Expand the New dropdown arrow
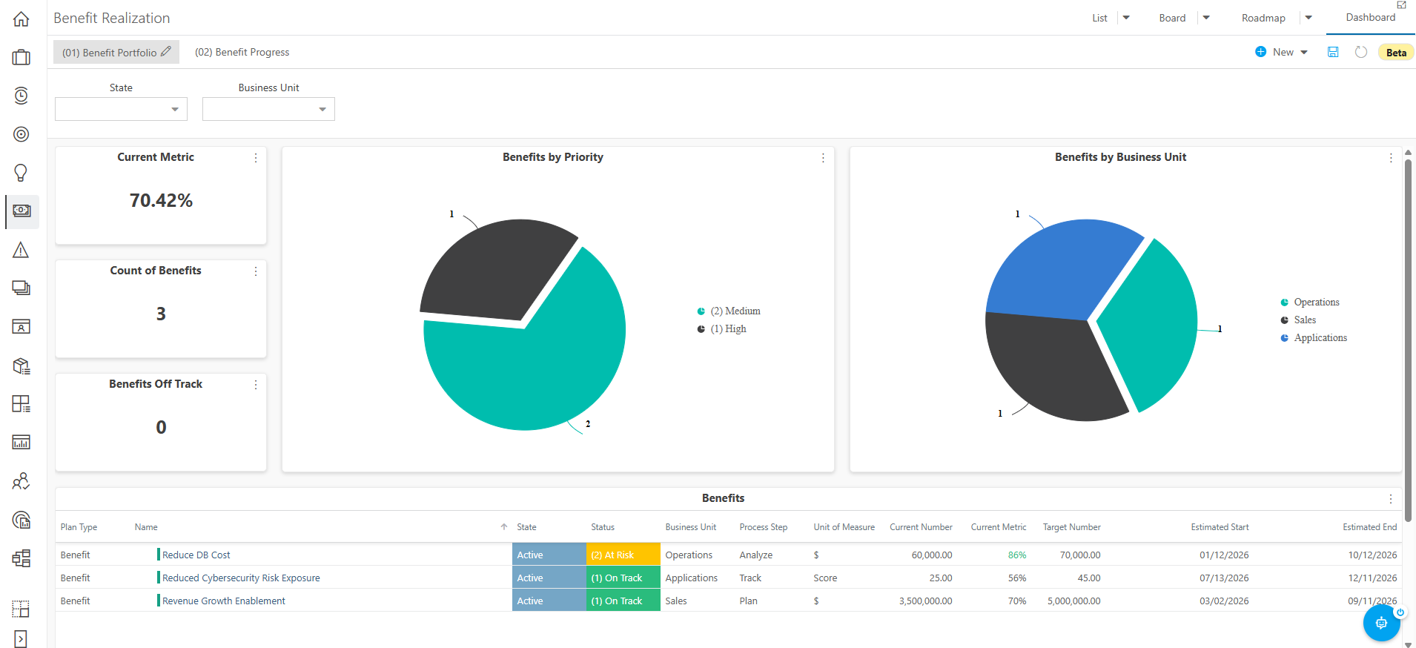Viewport: 1416px width, 648px height. [1304, 52]
